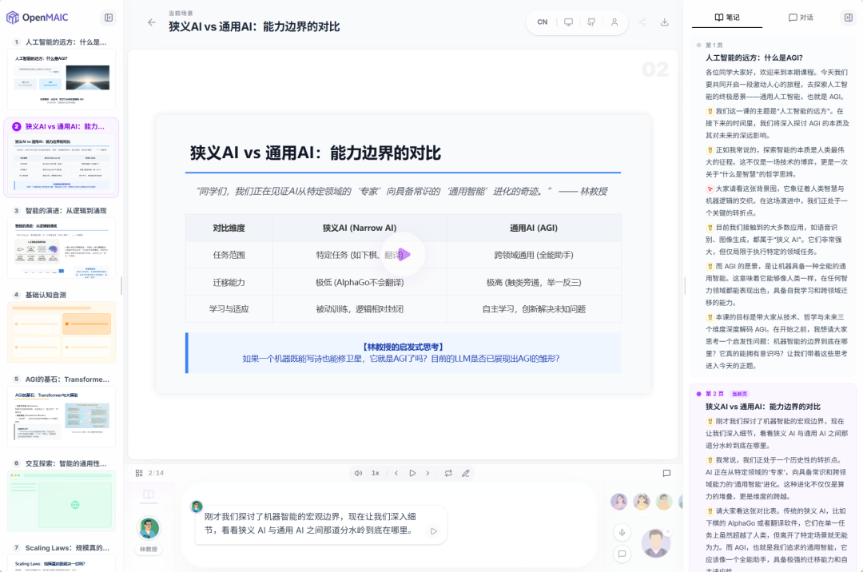
Task: Collapse the right notes panel
Action: [850, 18]
